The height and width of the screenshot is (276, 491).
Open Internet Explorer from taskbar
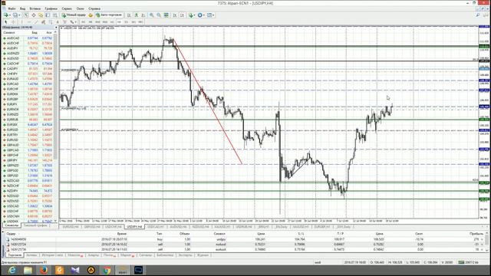pyautogui.click(x=12, y=270)
